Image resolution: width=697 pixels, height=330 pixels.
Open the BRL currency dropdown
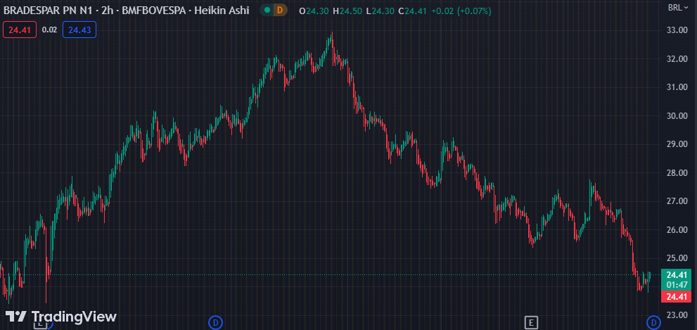pos(678,8)
